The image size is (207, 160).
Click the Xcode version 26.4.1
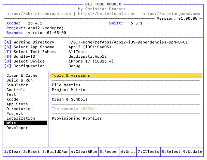coord(35,23)
